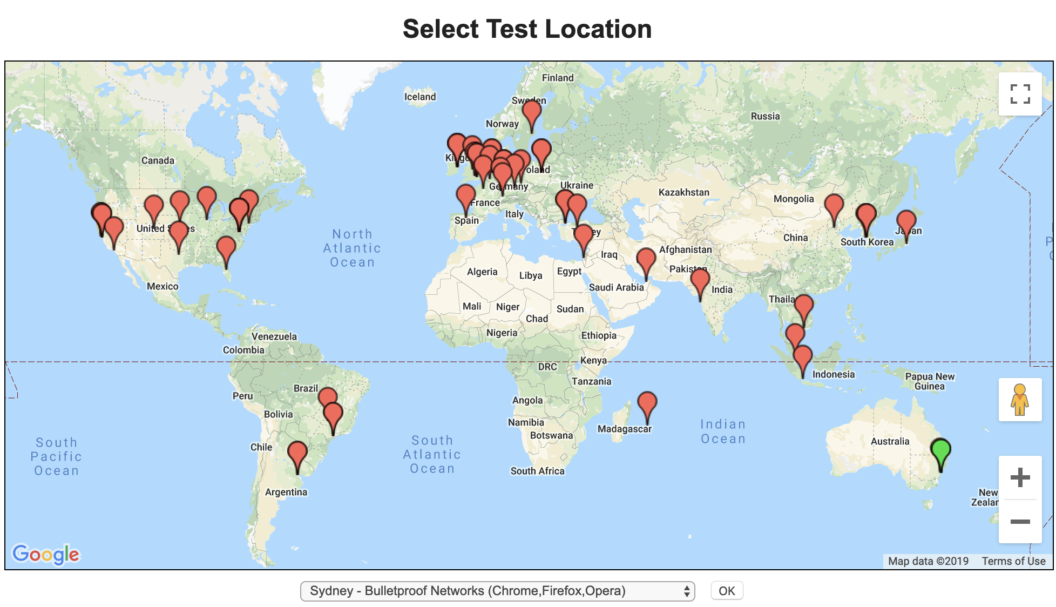This screenshot has width=1056, height=607.
Task: Click the Google logo on map
Action: [x=46, y=554]
